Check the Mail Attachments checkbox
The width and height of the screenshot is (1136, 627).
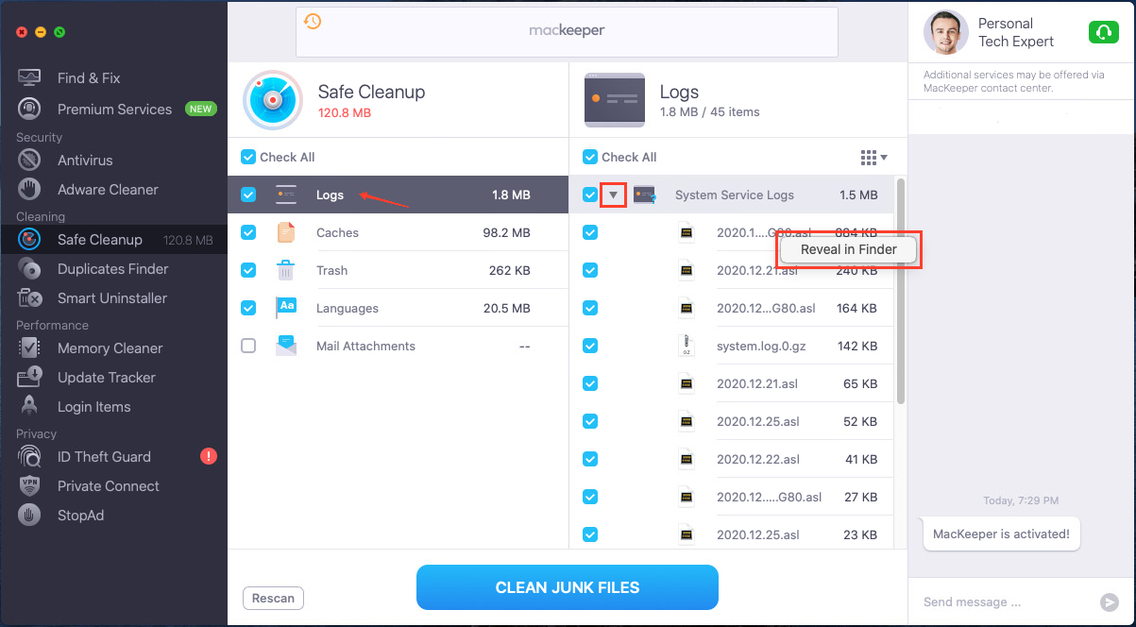click(x=248, y=346)
